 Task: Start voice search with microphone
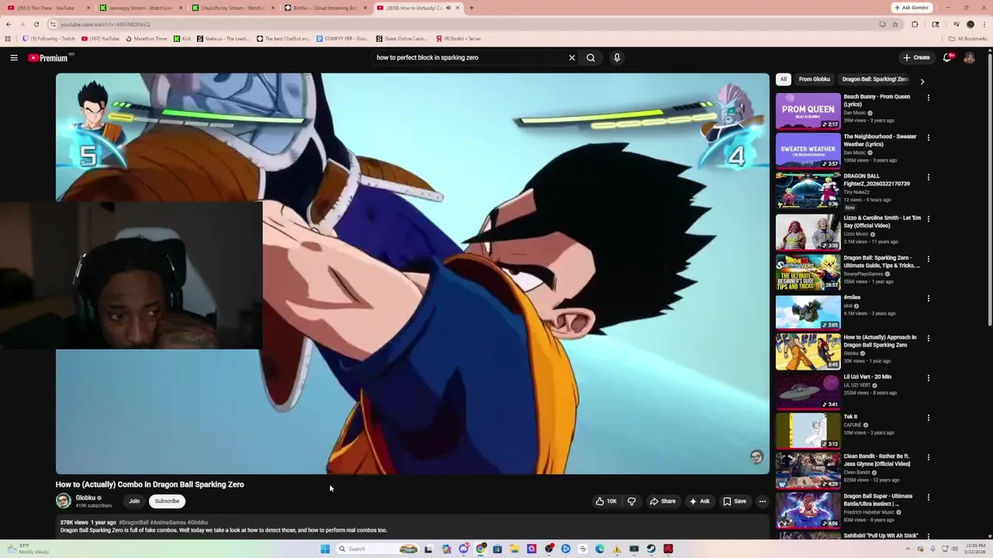click(x=617, y=57)
